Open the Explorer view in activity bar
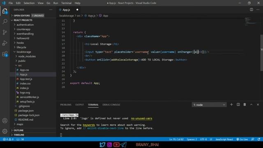This screenshot has height=148, width=263. coord(5,11)
